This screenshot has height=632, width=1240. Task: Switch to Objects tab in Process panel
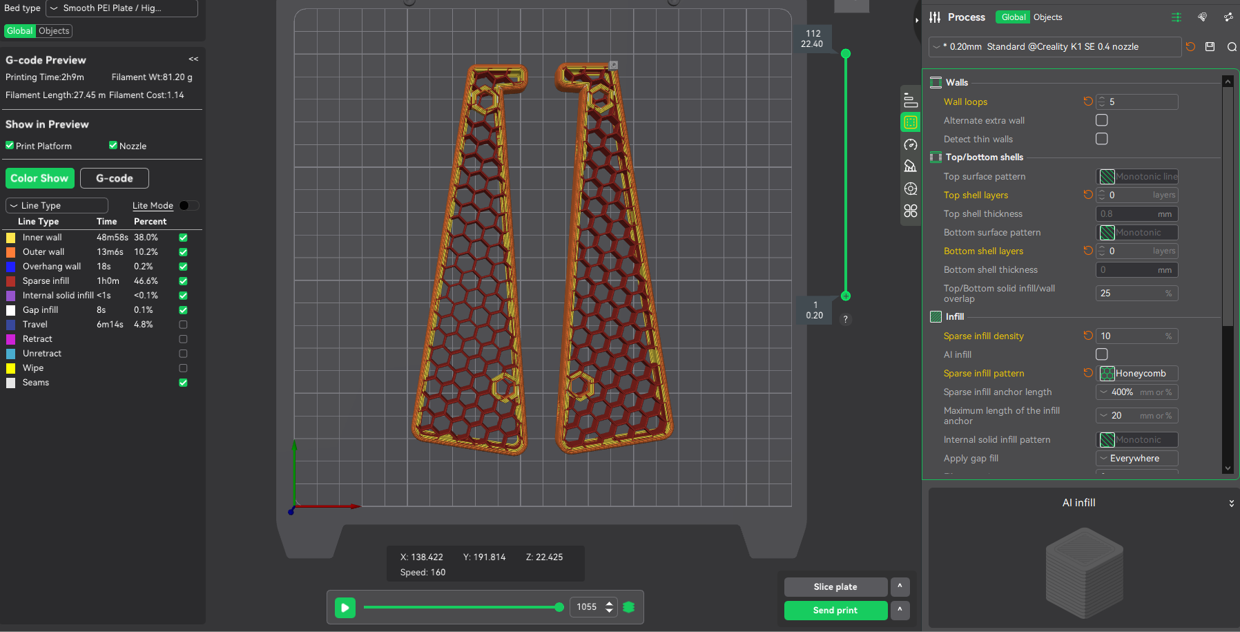click(x=1048, y=17)
